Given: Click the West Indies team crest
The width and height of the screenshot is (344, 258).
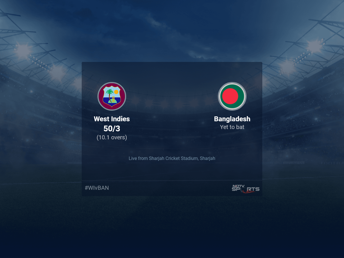Looking at the screenshot, I should coord(112,96).
